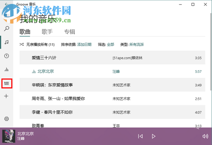Click duration 4:07 of 春风十里不如你 row
This screenshot has width=212, height=145.
click(x=198, y=112)
